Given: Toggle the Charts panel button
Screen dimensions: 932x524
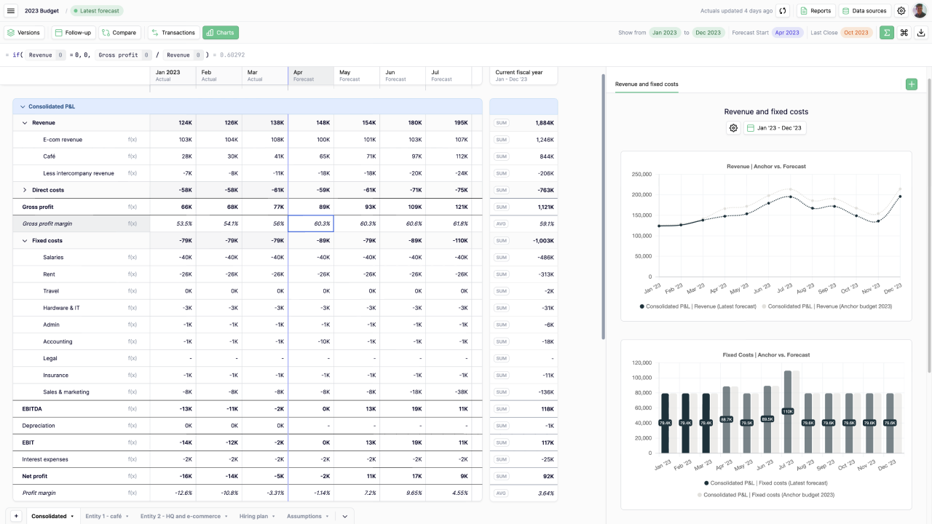Looking at the screenshot, I should click(x=221, y=33).
